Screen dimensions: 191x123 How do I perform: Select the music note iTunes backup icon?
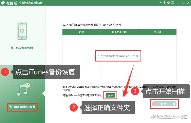point(23,89)
